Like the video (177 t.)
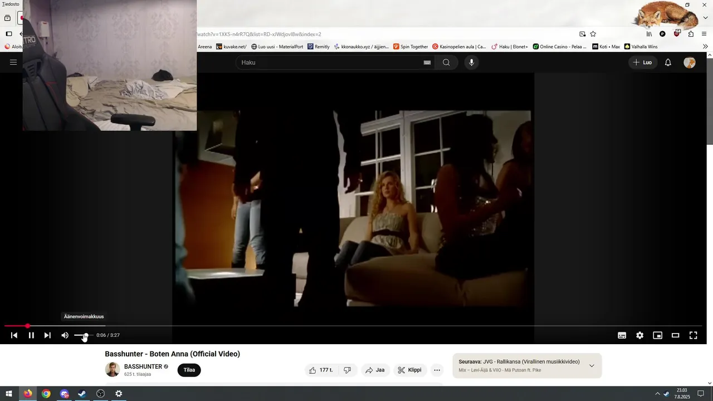Image resolution: width=713 pixels, height=401 pixels. pos(321,370)
